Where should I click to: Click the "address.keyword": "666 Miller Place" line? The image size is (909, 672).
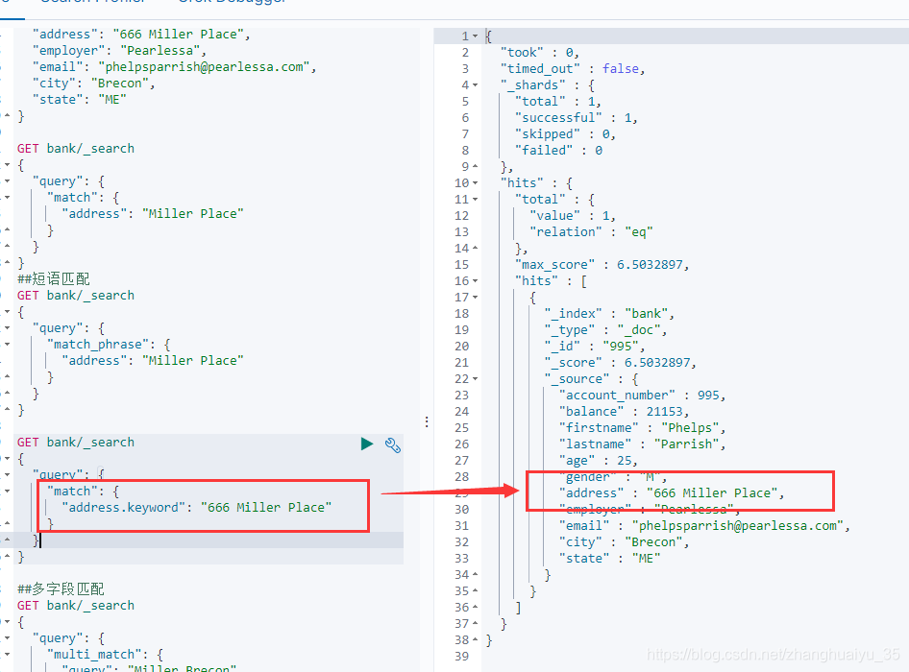coord(197,508)
